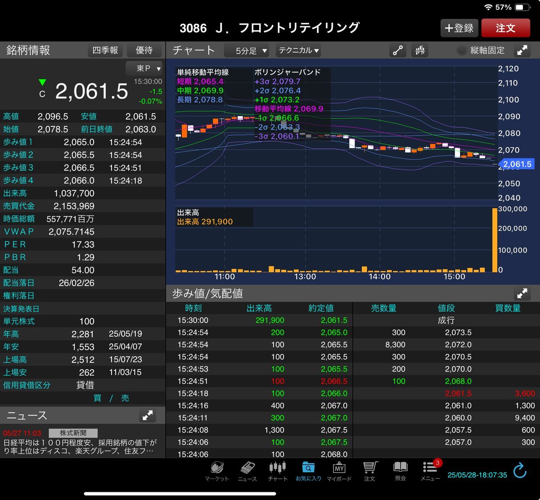Image resolution: width=540 pixels, height=500 pixels.
Task: Tap the 2,061.5 price marker on chart axis
Action: 516,165
